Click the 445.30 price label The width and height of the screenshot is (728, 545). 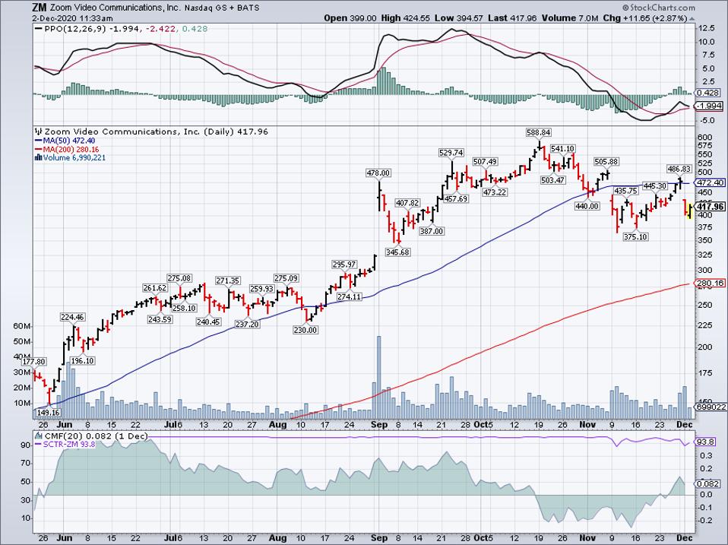tap(655, 185)
